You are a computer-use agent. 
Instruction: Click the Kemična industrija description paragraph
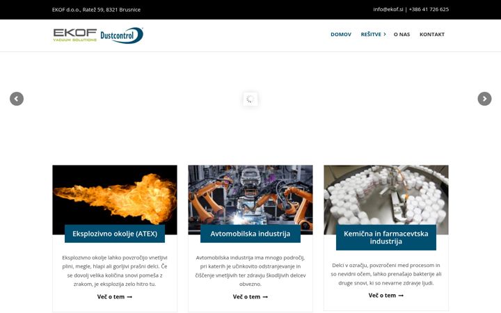[386, 274]
